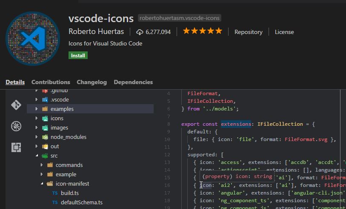Click the download count cloud icon

click(x=140, y=32)
